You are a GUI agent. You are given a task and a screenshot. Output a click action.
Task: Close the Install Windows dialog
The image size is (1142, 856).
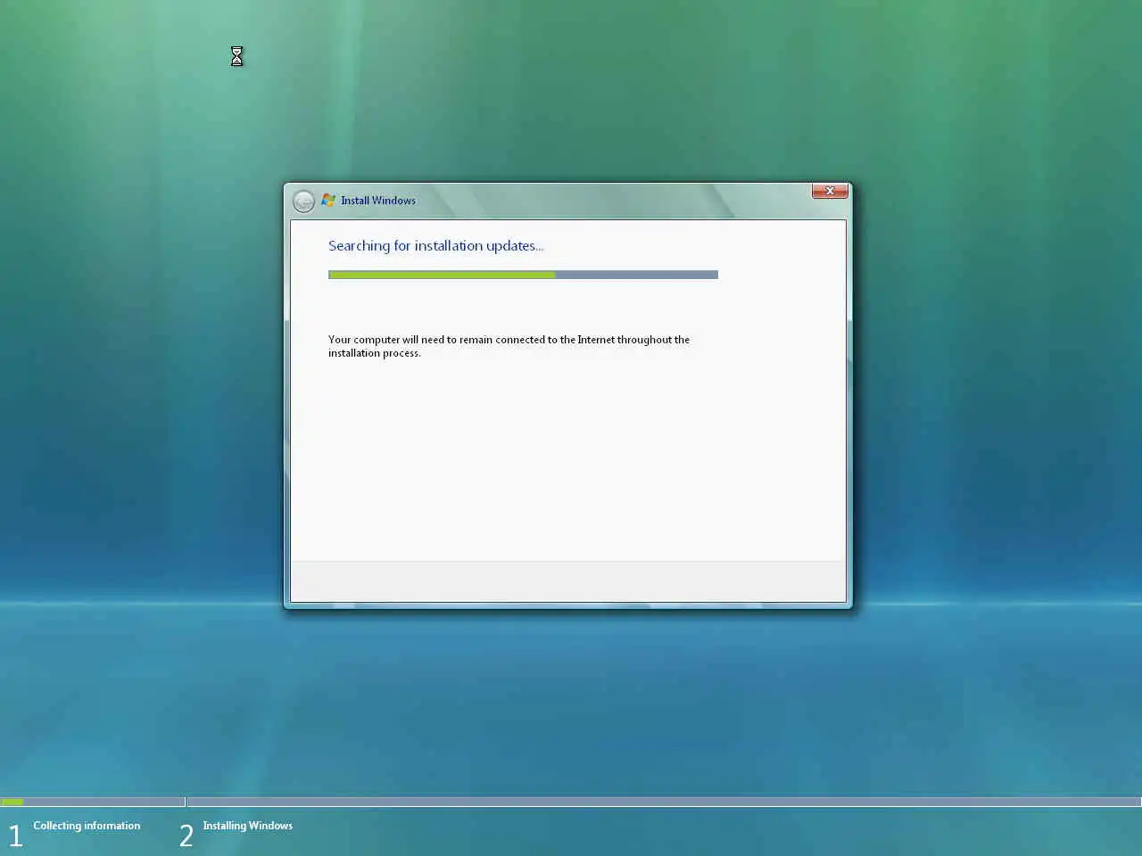[830, 191]
